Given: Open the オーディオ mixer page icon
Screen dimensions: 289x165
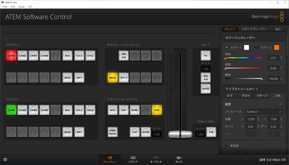Looking at the screenshot, I should [x=156, y=157].
